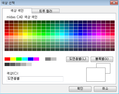
Task: Select the 색상 색인 tab
Action: (17, 11)
